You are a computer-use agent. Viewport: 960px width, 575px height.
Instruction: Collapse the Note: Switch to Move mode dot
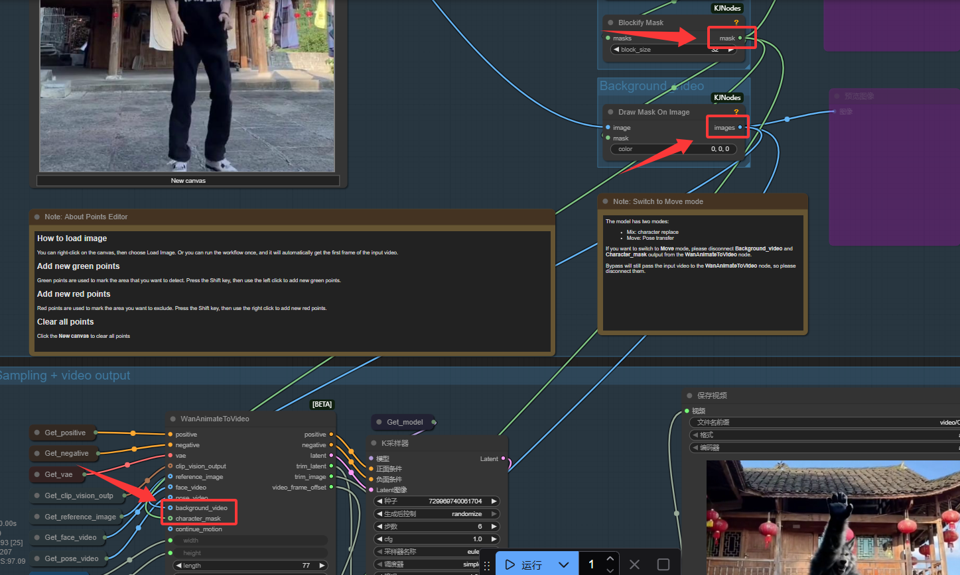click(606, 201)
